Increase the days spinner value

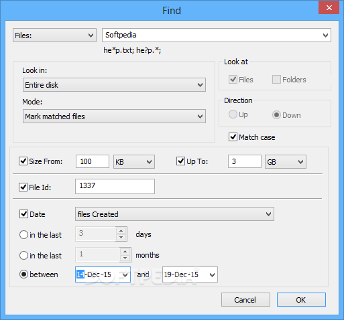[x=121, y=231]
